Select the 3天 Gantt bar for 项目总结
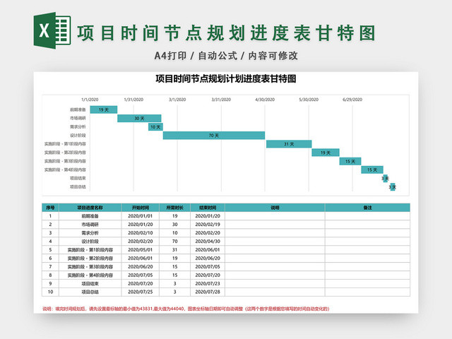 [393, 187]
